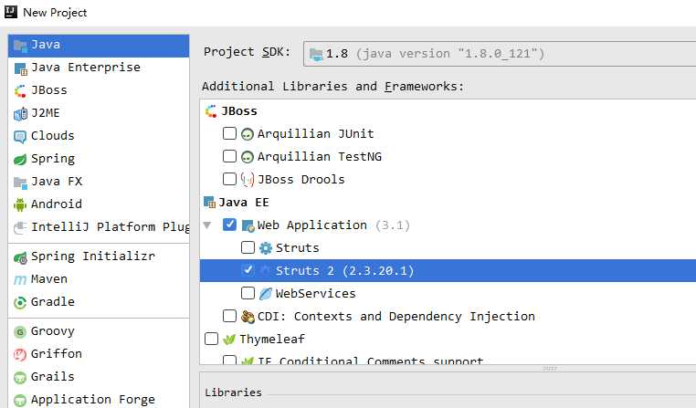The height and width of the screenshot is (408, 696).
Task: Click the IntelliJ IDEA title bar icon
Action: coord(11,12)
